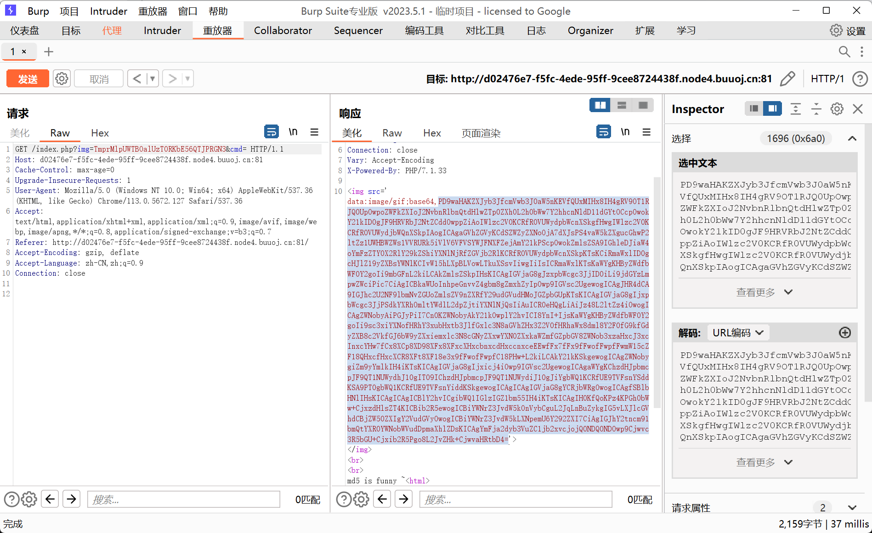Switch to the 代理 tab
Viewport: 872px width, 533px height.
pos(112,30)
